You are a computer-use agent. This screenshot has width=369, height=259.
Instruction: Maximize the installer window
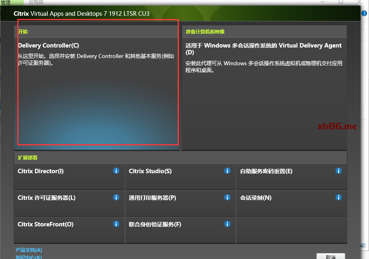pos(341,2)
